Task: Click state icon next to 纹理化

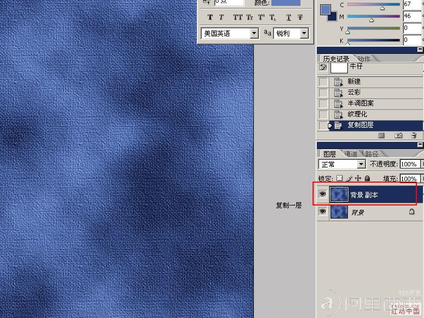Action: pyautogui.click(x=338, y=114)
